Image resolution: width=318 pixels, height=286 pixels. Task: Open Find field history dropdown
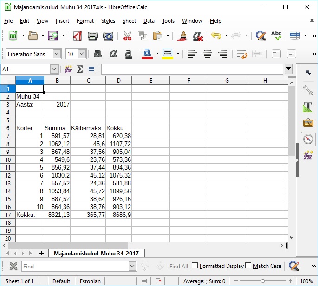click(x=132, y=266)
